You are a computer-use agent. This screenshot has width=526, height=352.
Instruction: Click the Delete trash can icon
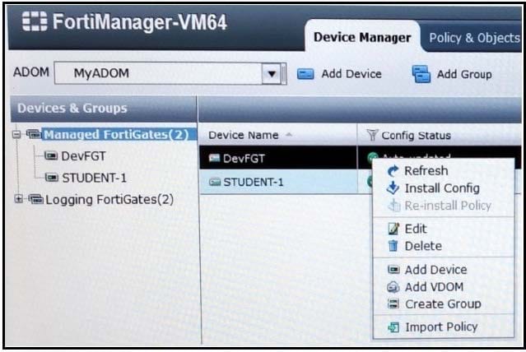[x=393, y=246]
